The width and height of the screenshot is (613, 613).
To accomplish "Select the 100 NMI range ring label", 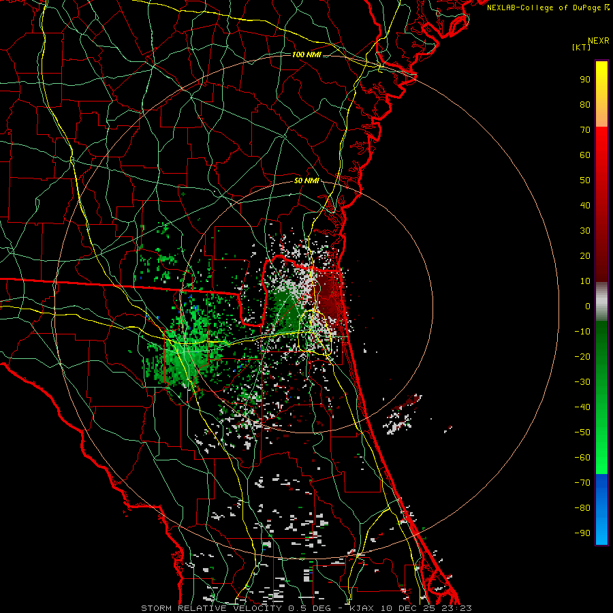I will pos(306,54).
